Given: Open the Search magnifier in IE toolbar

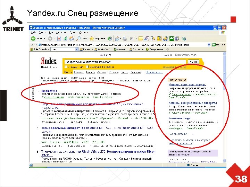Looking at the screenshot, I should tap(82, 38).
